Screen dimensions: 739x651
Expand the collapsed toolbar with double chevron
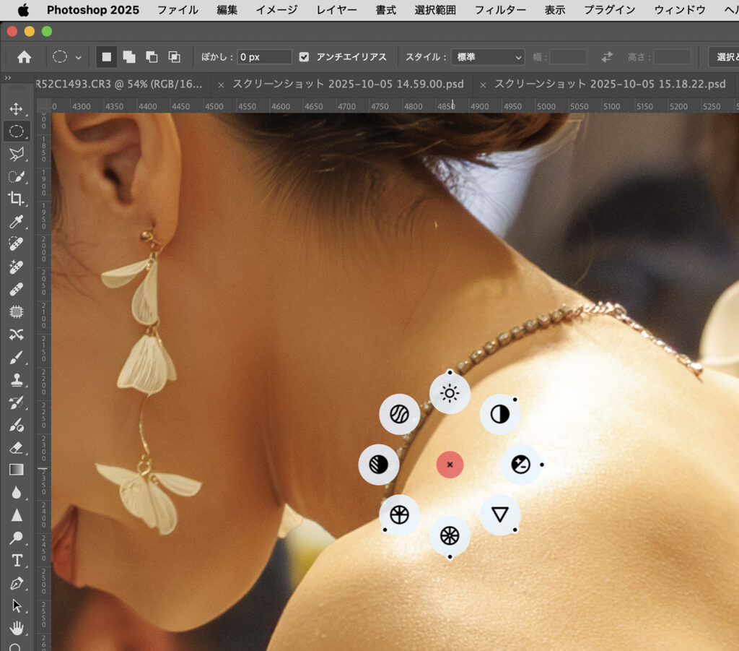tap(7, 77)
